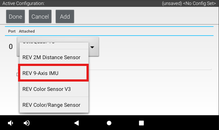Click the Port column header
Screen dimensions: 219x130
[12, 31]
